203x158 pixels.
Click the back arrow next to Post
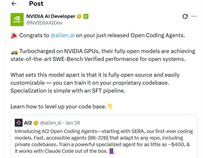coord(14,4)
